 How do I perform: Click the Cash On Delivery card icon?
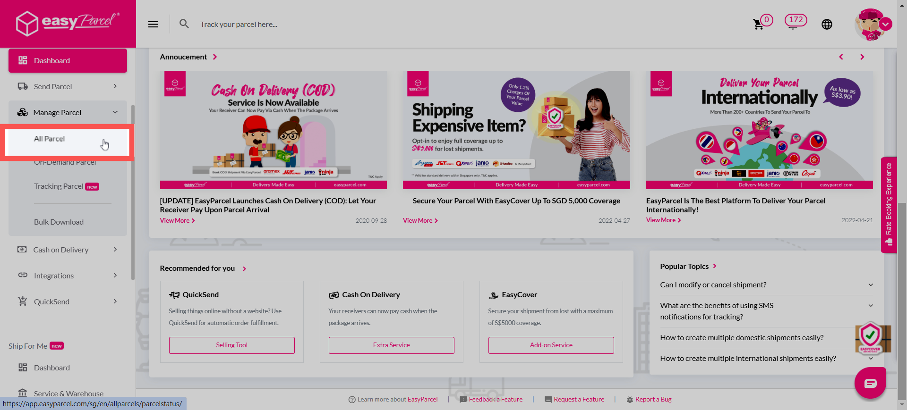(x=334, y=295)
